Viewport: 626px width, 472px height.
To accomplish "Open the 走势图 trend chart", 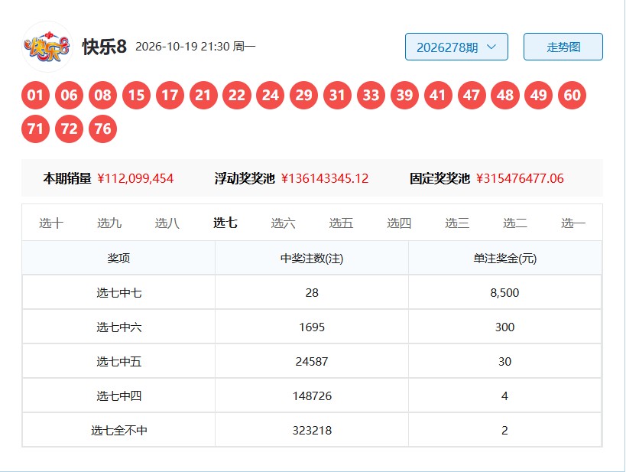I will tap(563, 47).
